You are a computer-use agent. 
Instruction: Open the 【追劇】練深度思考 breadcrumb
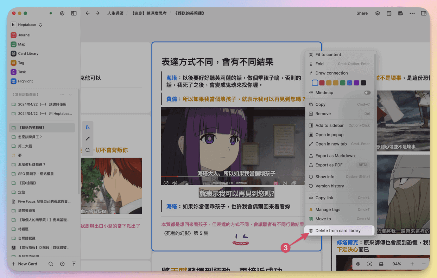(x=149, y=13)
